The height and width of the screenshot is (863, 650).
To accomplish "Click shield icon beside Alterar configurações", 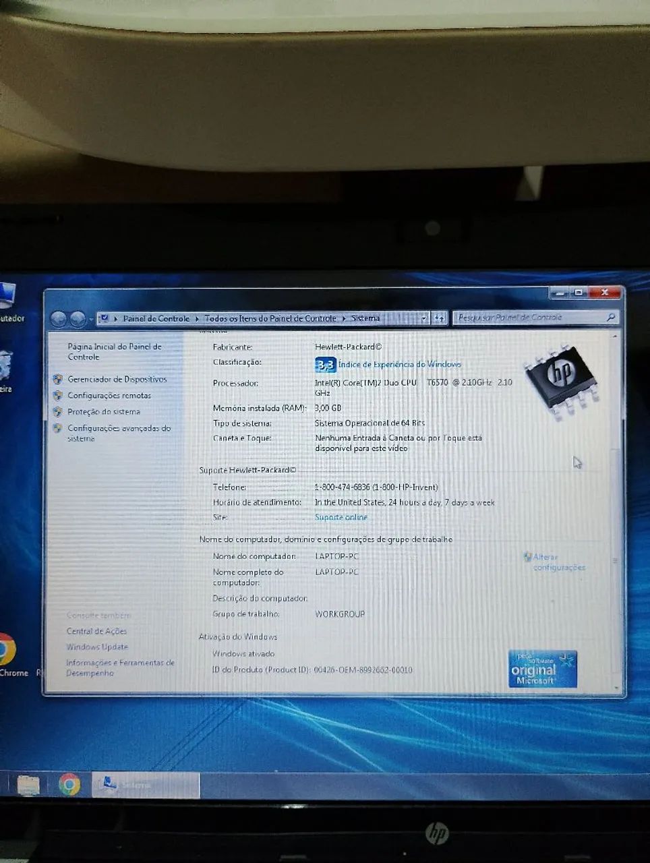I will [x=528, y=557].
